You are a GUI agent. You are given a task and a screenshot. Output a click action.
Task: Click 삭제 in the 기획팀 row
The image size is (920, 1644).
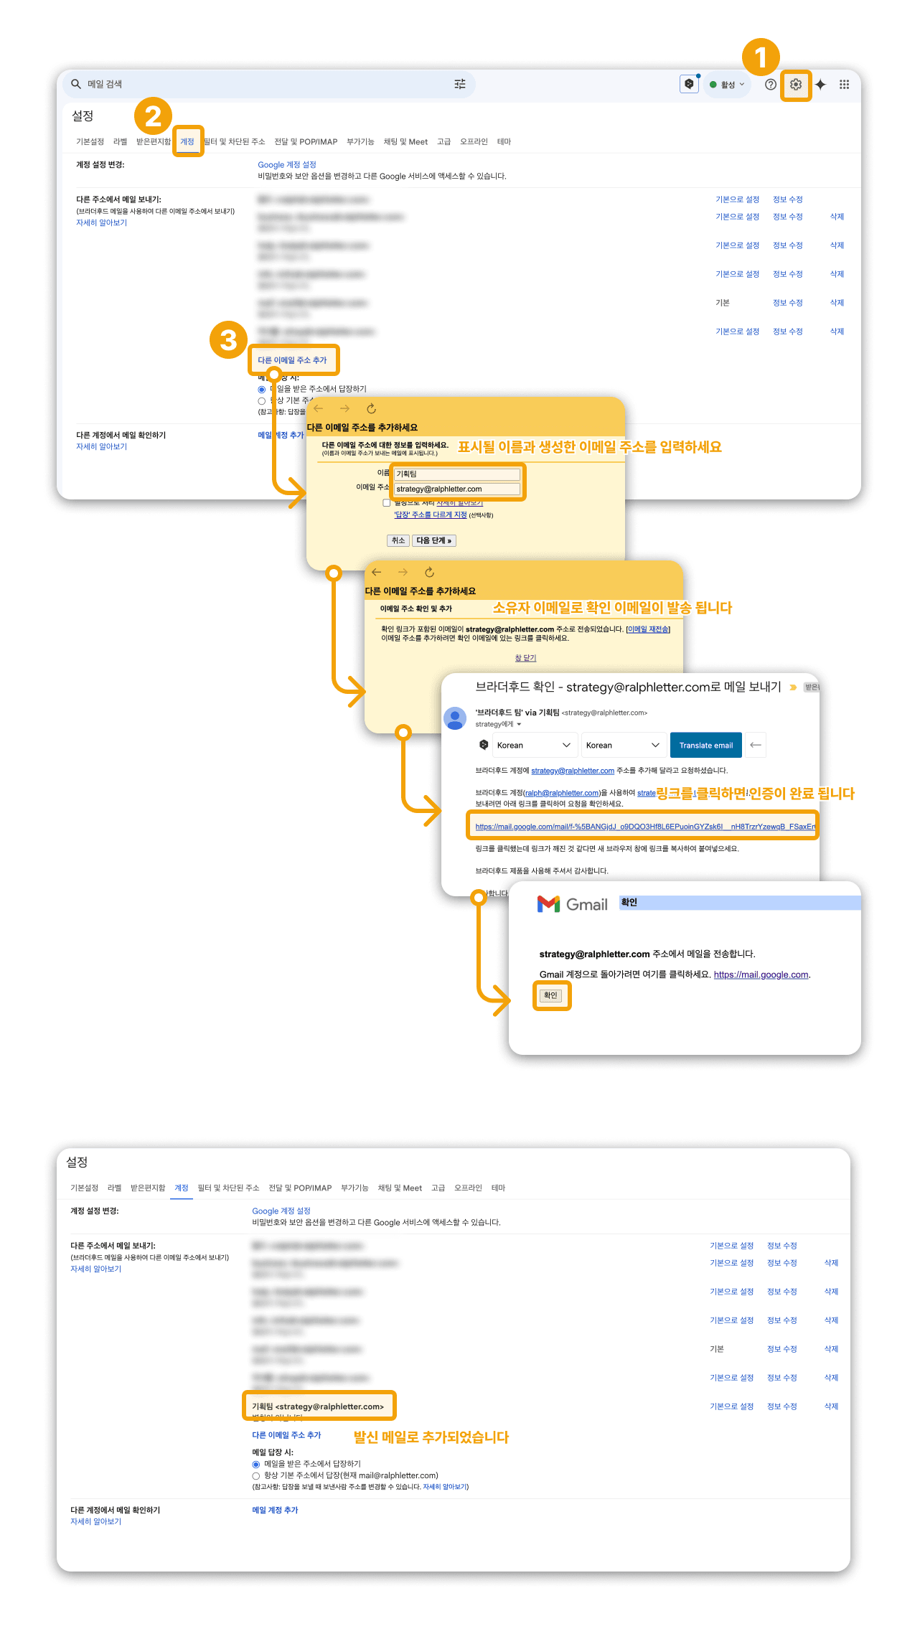(831, 1406)
